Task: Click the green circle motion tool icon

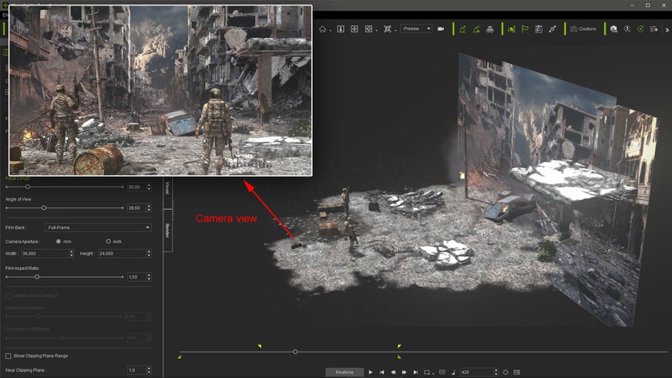Action: tap(462, 29)
